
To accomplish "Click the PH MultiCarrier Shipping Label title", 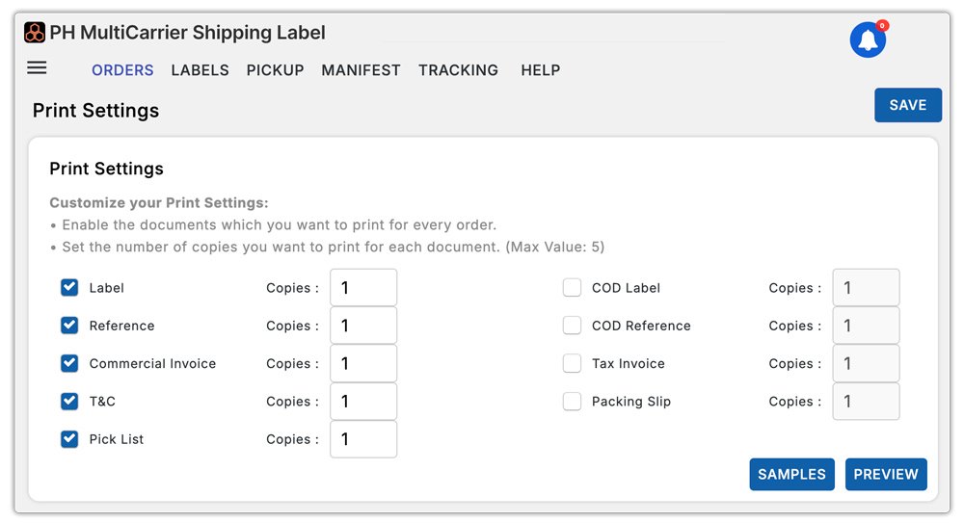I will pos(188,32).
